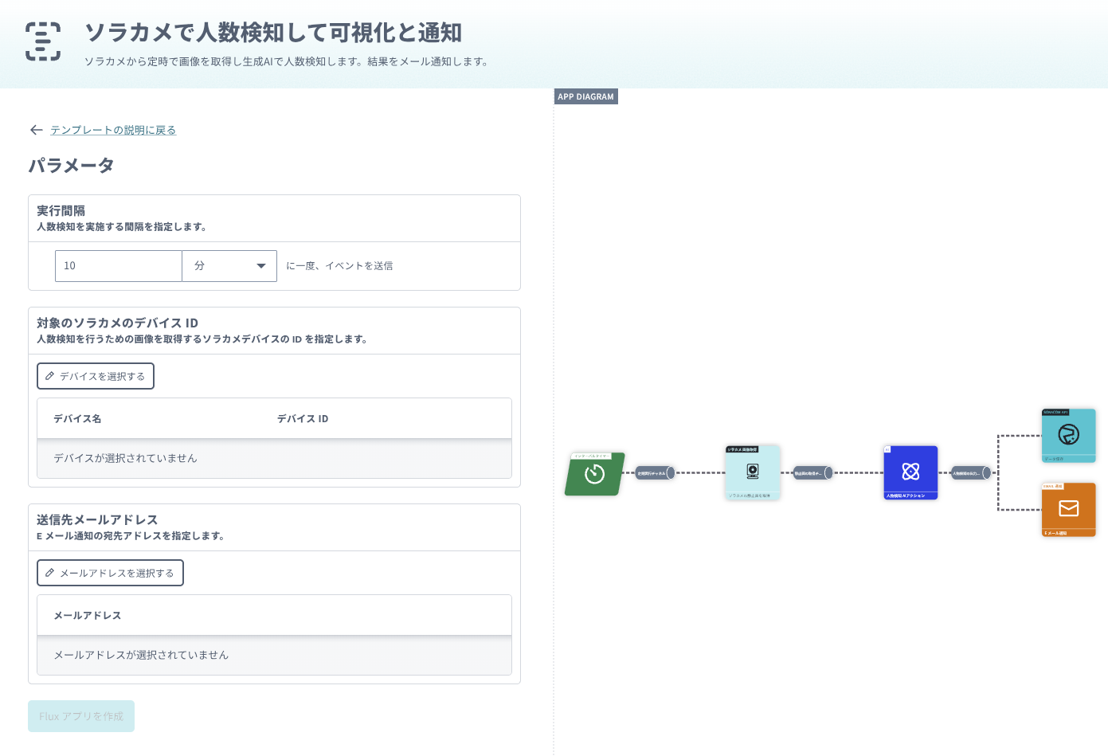Click the interval timer node icon
The image size is (1108, 756).
click(x=594, y=475)
